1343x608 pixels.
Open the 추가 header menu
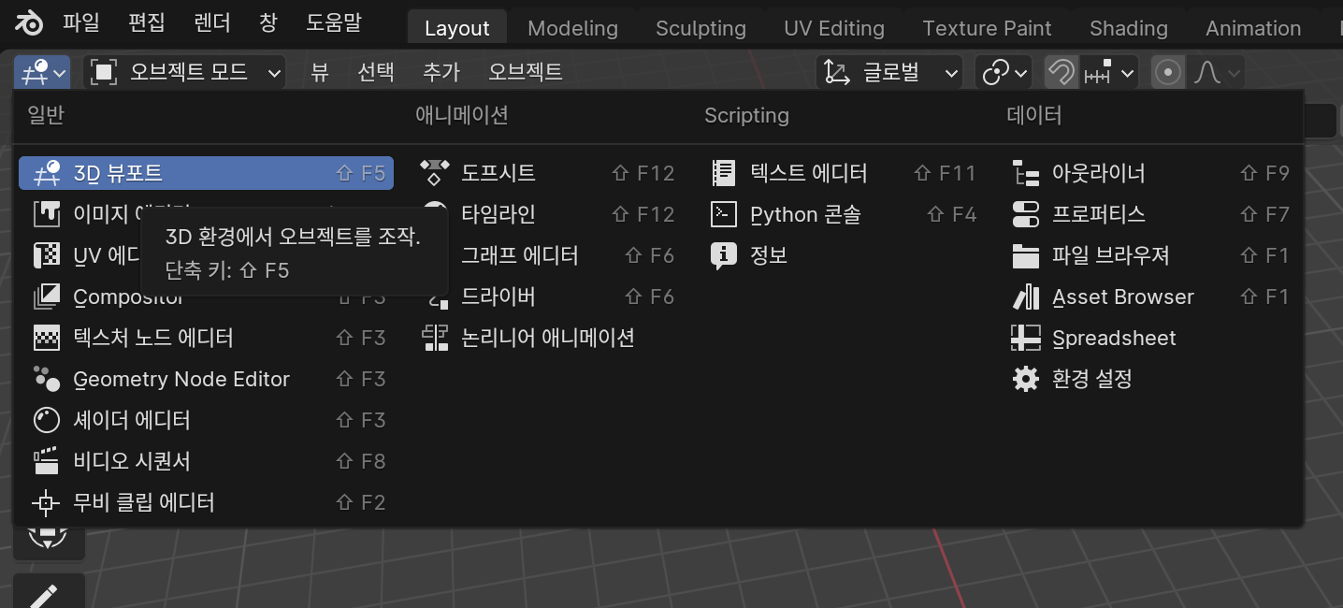[441, 71]
